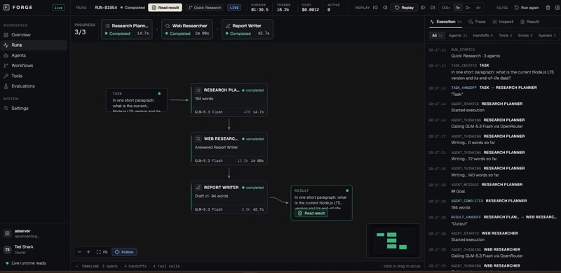Click the graph minimap thumbnail
The width and height of the screenshot is (561, 273).
click(x=393, y=241)
